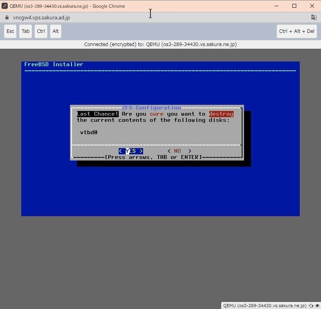
Task: Click the eye icon in the bottom status bar
Action: 317,306
